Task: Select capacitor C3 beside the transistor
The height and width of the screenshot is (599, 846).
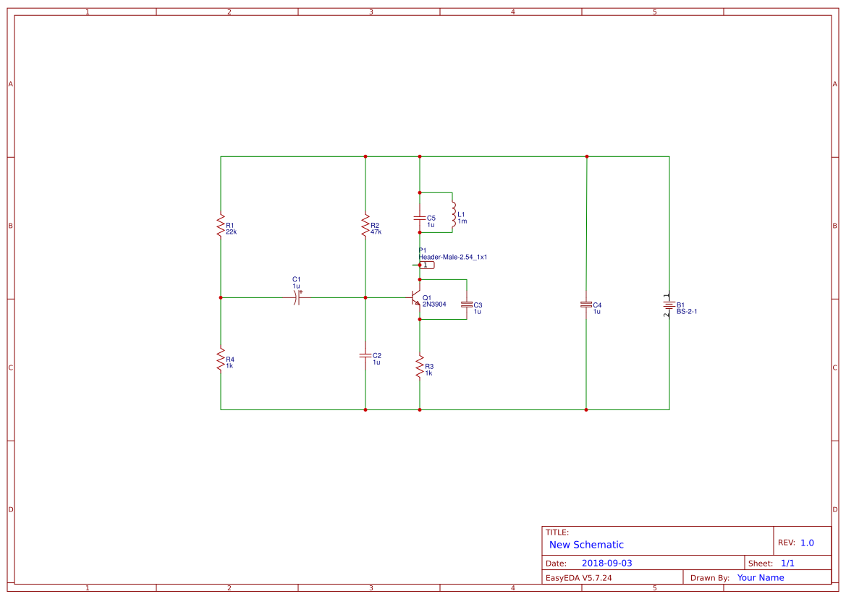Action: [467, 305]
